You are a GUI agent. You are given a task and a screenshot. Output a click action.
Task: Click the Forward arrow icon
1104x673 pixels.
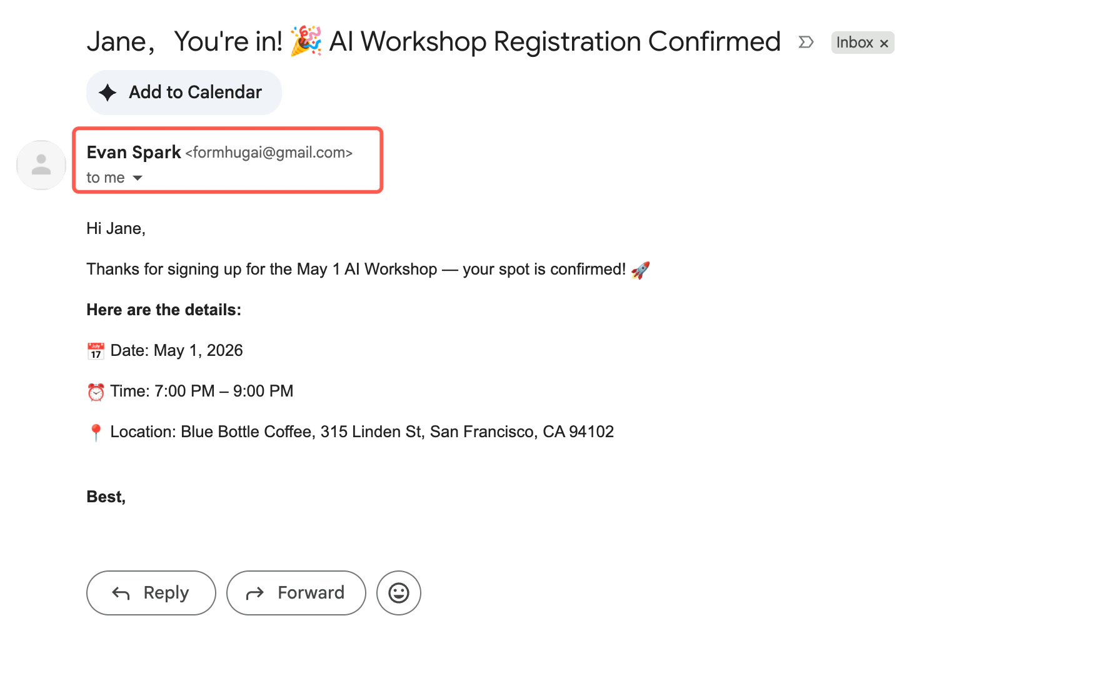(x=255, y=592)
